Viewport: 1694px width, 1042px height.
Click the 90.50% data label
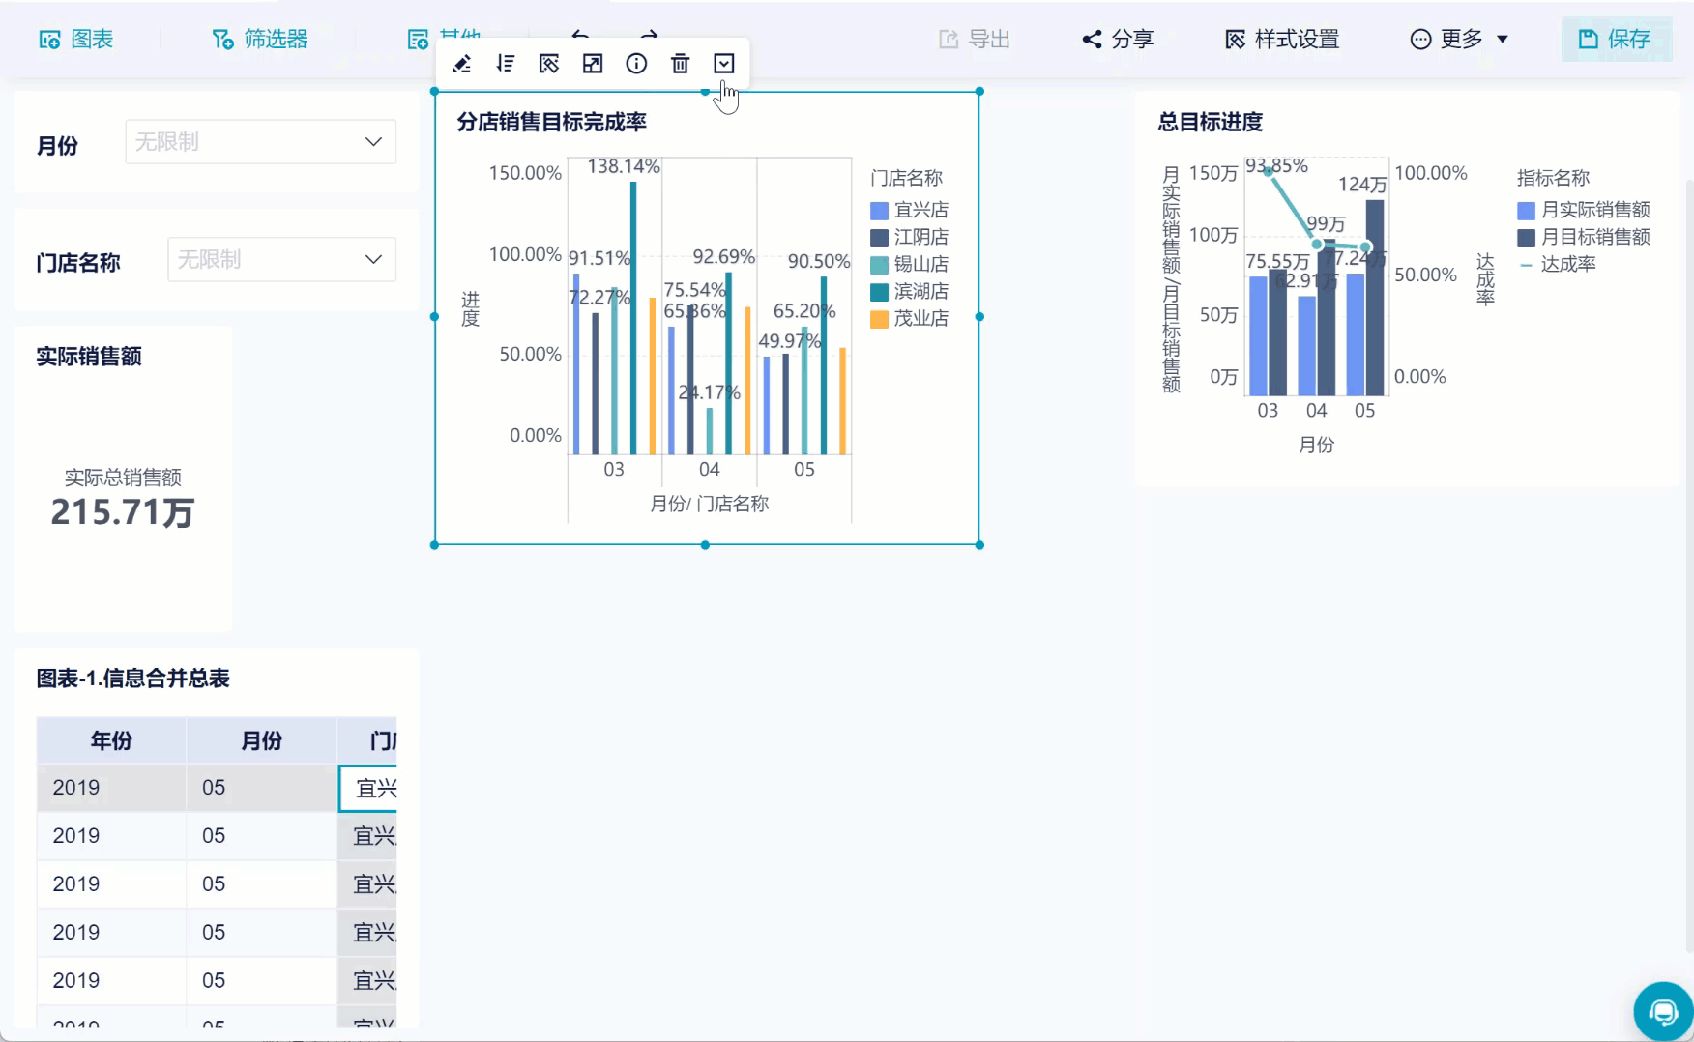click(819, 261)
